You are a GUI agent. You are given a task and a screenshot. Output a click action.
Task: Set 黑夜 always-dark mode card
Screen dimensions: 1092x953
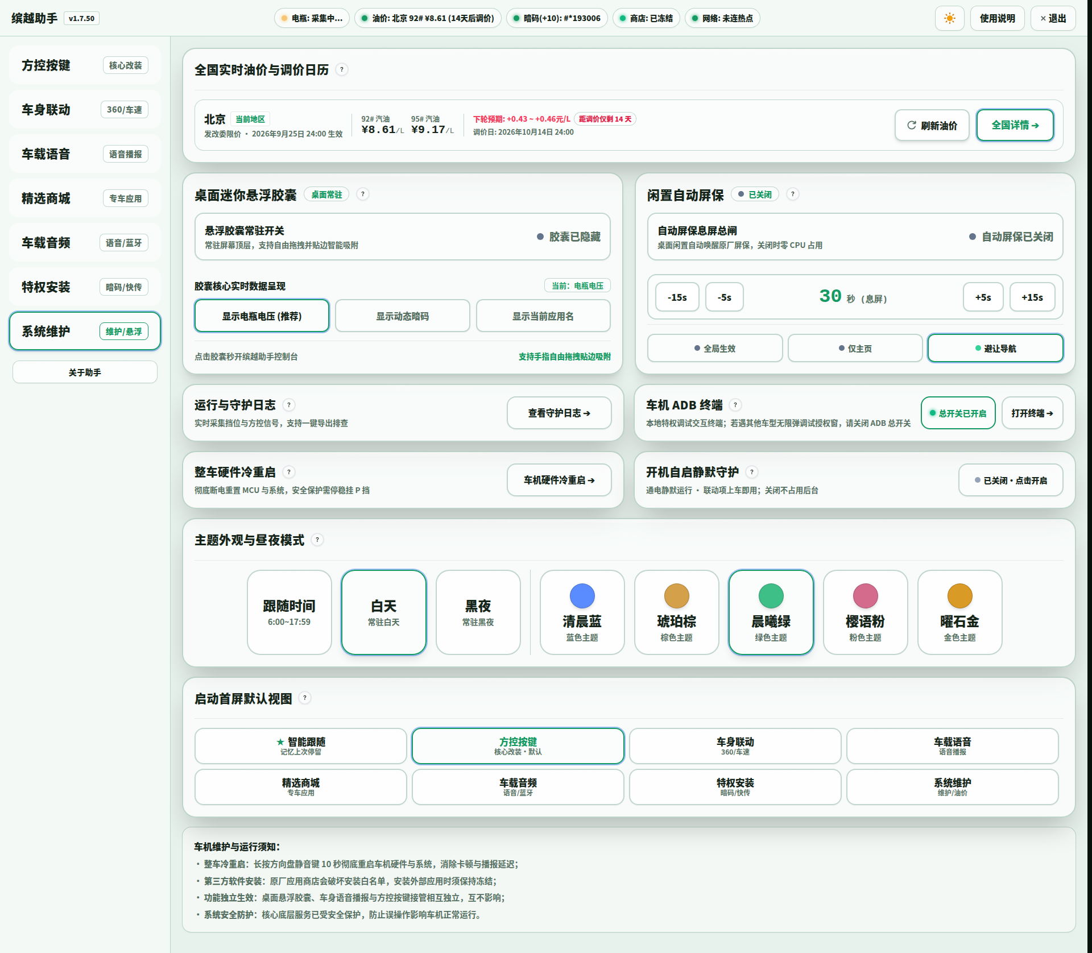(x=478, y=612)
